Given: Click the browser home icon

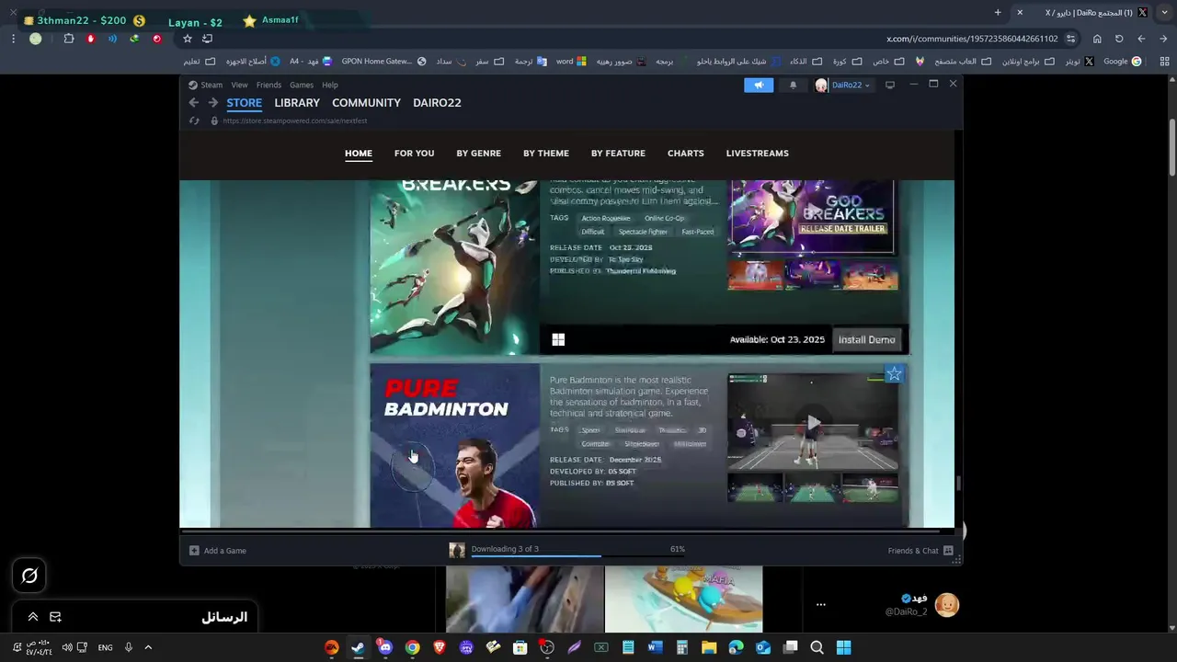Looking at the screenshot, I should tap(1097, 39).
